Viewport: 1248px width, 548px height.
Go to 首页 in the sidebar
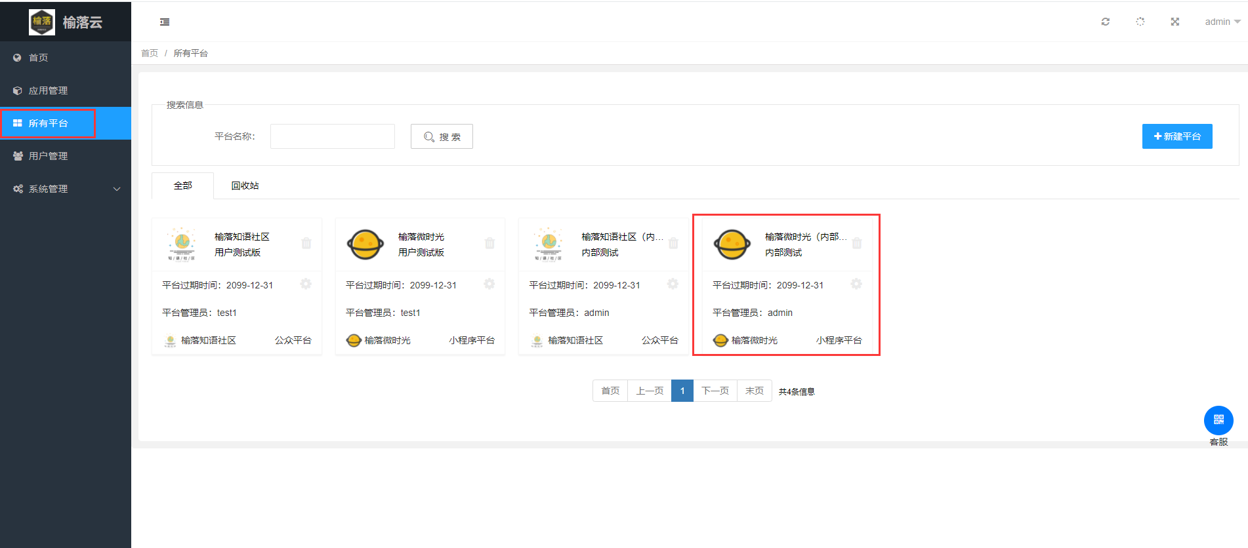tap(66, 58)
